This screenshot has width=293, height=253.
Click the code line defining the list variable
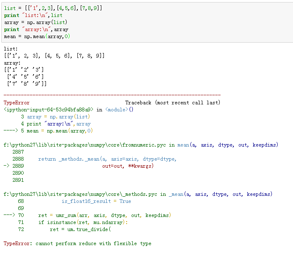tap(53, 8)
